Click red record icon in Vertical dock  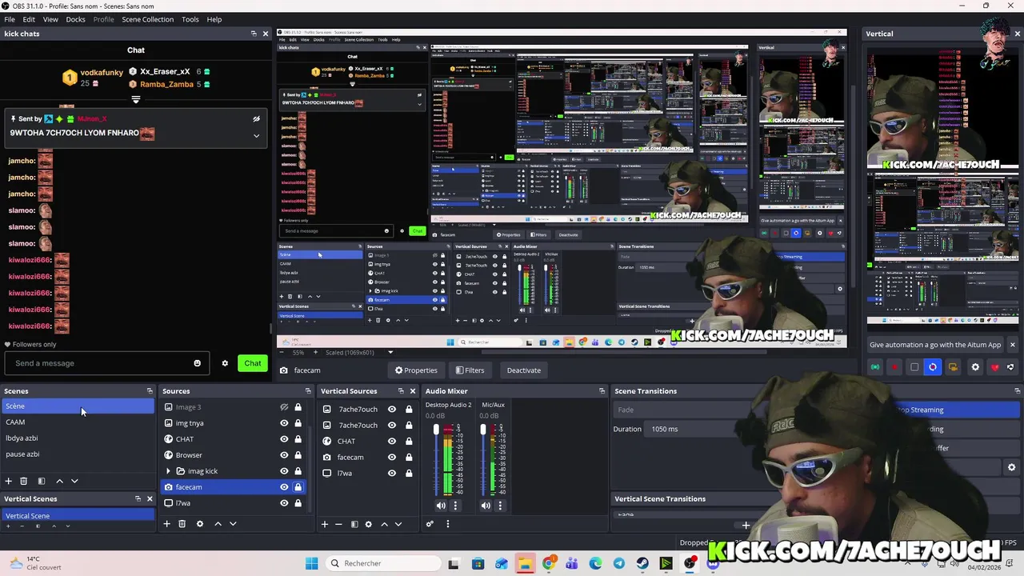pos(894,367)
